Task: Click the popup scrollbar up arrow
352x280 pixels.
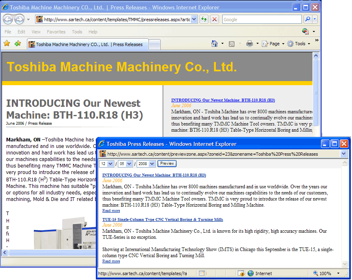Action: tap(345, 163)
